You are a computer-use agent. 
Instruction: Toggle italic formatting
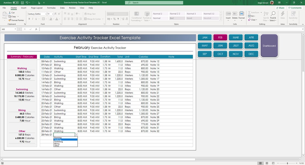click(32, 19)
